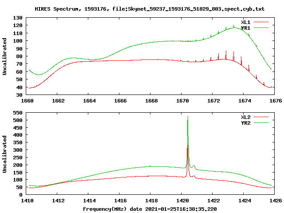This screenshot has width=284, height=213.
Task: Click the 350 y-axis tick label
Action: pos(18,143)
